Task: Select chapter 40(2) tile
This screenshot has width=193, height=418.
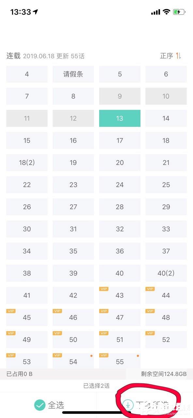Action: pyautogui.click(x=166, y=273)
